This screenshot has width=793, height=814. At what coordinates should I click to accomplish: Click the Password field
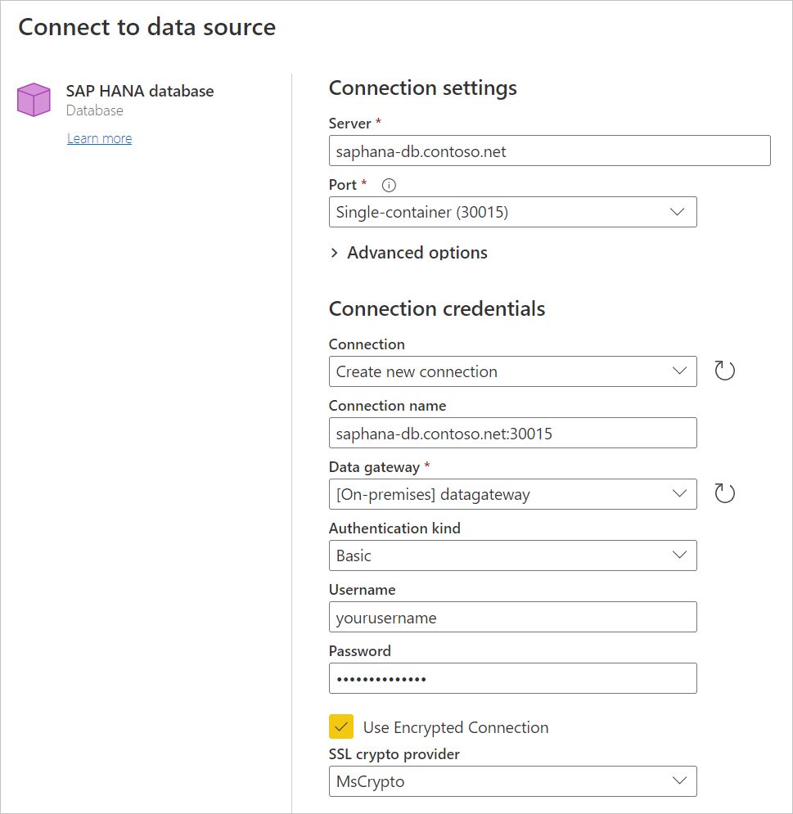tap(512, 678)
